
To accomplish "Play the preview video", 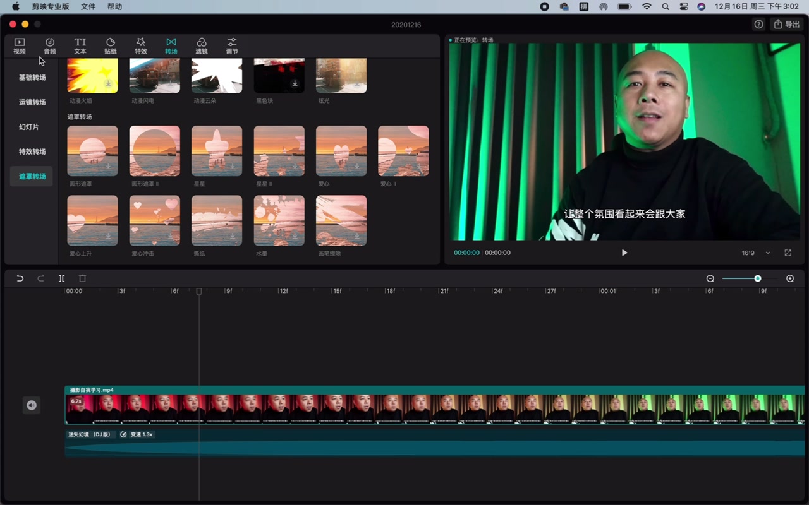I will pyautogui.click(x=624, y=252).
